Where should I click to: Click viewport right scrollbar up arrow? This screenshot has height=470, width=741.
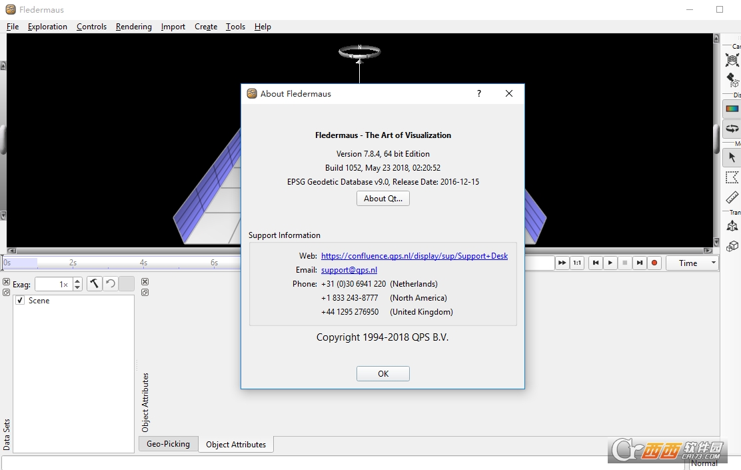tap(716, 39)
